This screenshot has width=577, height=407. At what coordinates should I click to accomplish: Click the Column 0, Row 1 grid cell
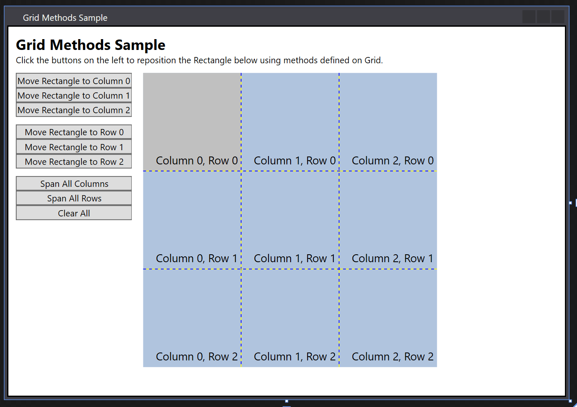pyautogui.click(x=191, y=218)
